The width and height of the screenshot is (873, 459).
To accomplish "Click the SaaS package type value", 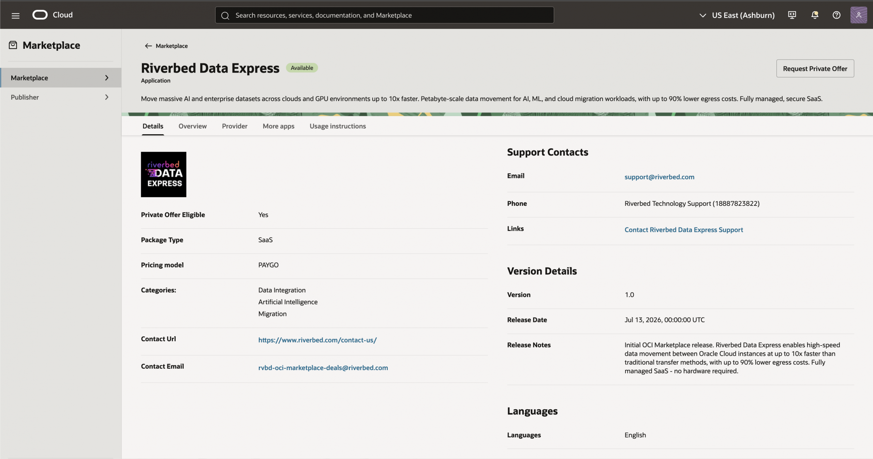I will click(x=265, y=240).
